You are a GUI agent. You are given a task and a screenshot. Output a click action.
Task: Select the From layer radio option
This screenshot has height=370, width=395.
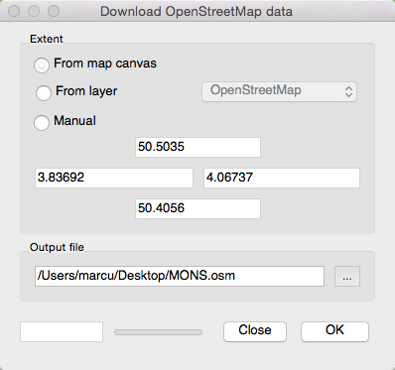point(44,92)
